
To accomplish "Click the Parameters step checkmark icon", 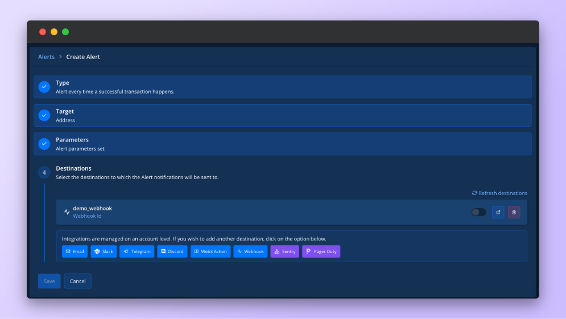I will [x=44, y=144].
